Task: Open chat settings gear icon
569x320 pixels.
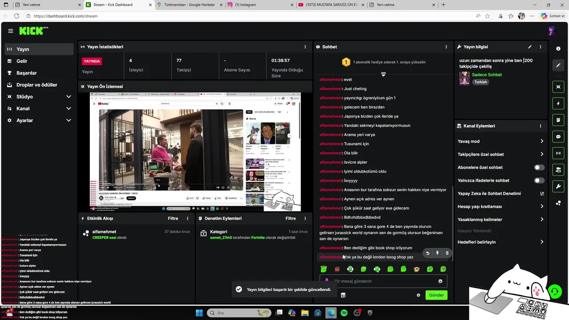Action: (418, 295)
